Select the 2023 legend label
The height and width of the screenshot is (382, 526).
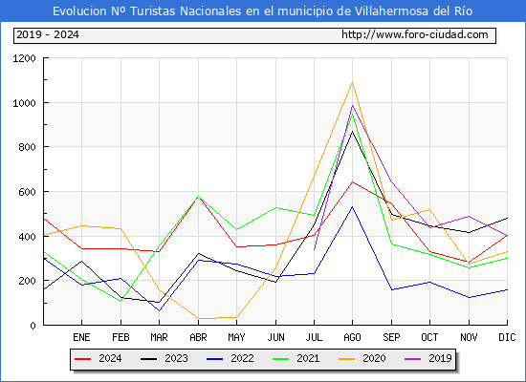[176, 358]
